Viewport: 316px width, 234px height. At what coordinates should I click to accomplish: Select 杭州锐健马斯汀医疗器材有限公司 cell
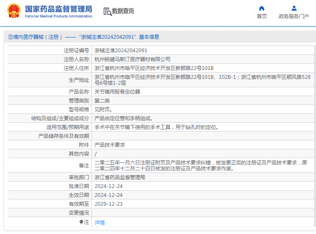click(132, 59)
